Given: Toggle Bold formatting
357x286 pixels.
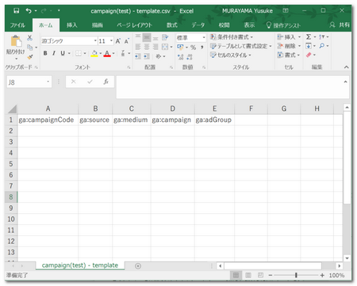Looking at the screenshot, I should [45, 53].
